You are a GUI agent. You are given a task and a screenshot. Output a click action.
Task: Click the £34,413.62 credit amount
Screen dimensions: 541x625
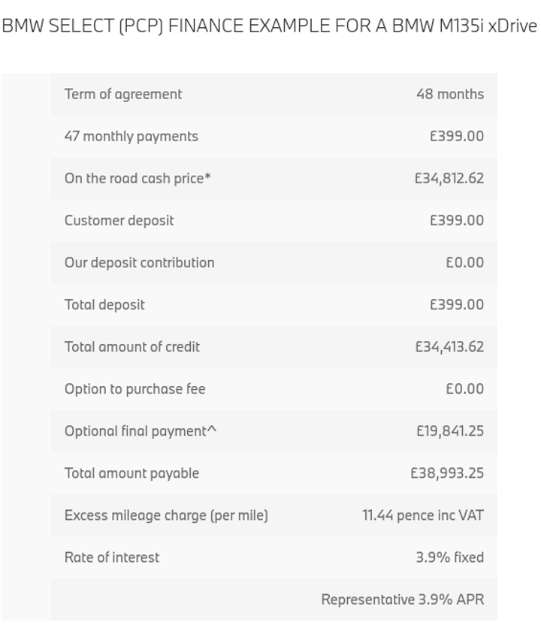click(x=449, y=346)
